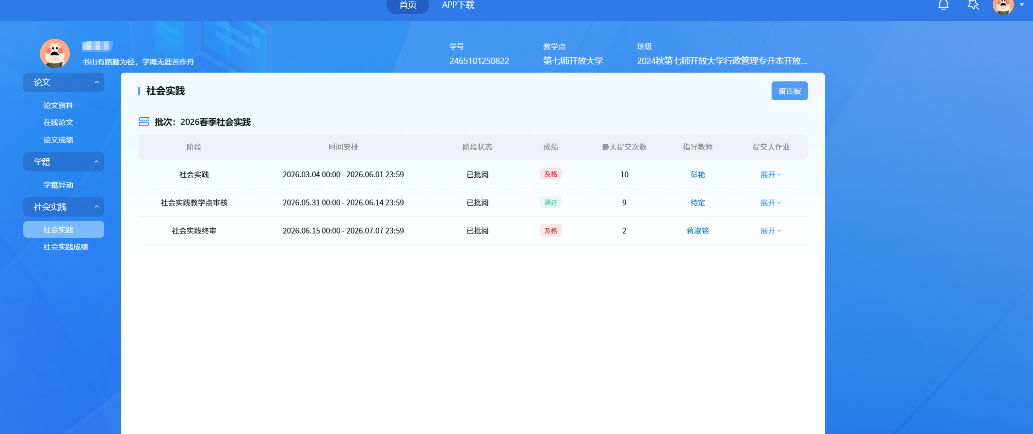The image size is (1033, 434).
Task: Go to the 首页 tab
Action: point(408,5)
